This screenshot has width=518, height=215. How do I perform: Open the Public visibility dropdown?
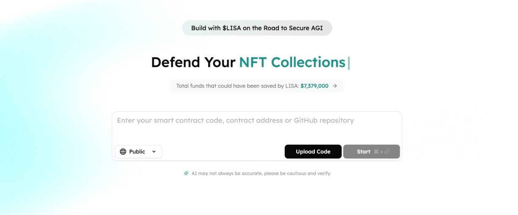138,152
